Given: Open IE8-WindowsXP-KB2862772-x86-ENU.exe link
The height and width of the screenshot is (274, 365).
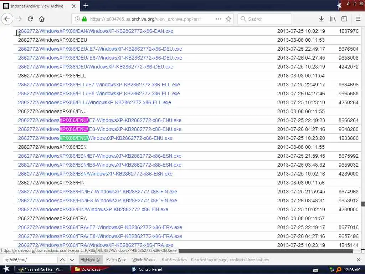Looking at the screenshot, I should click(x=100, y=129).
